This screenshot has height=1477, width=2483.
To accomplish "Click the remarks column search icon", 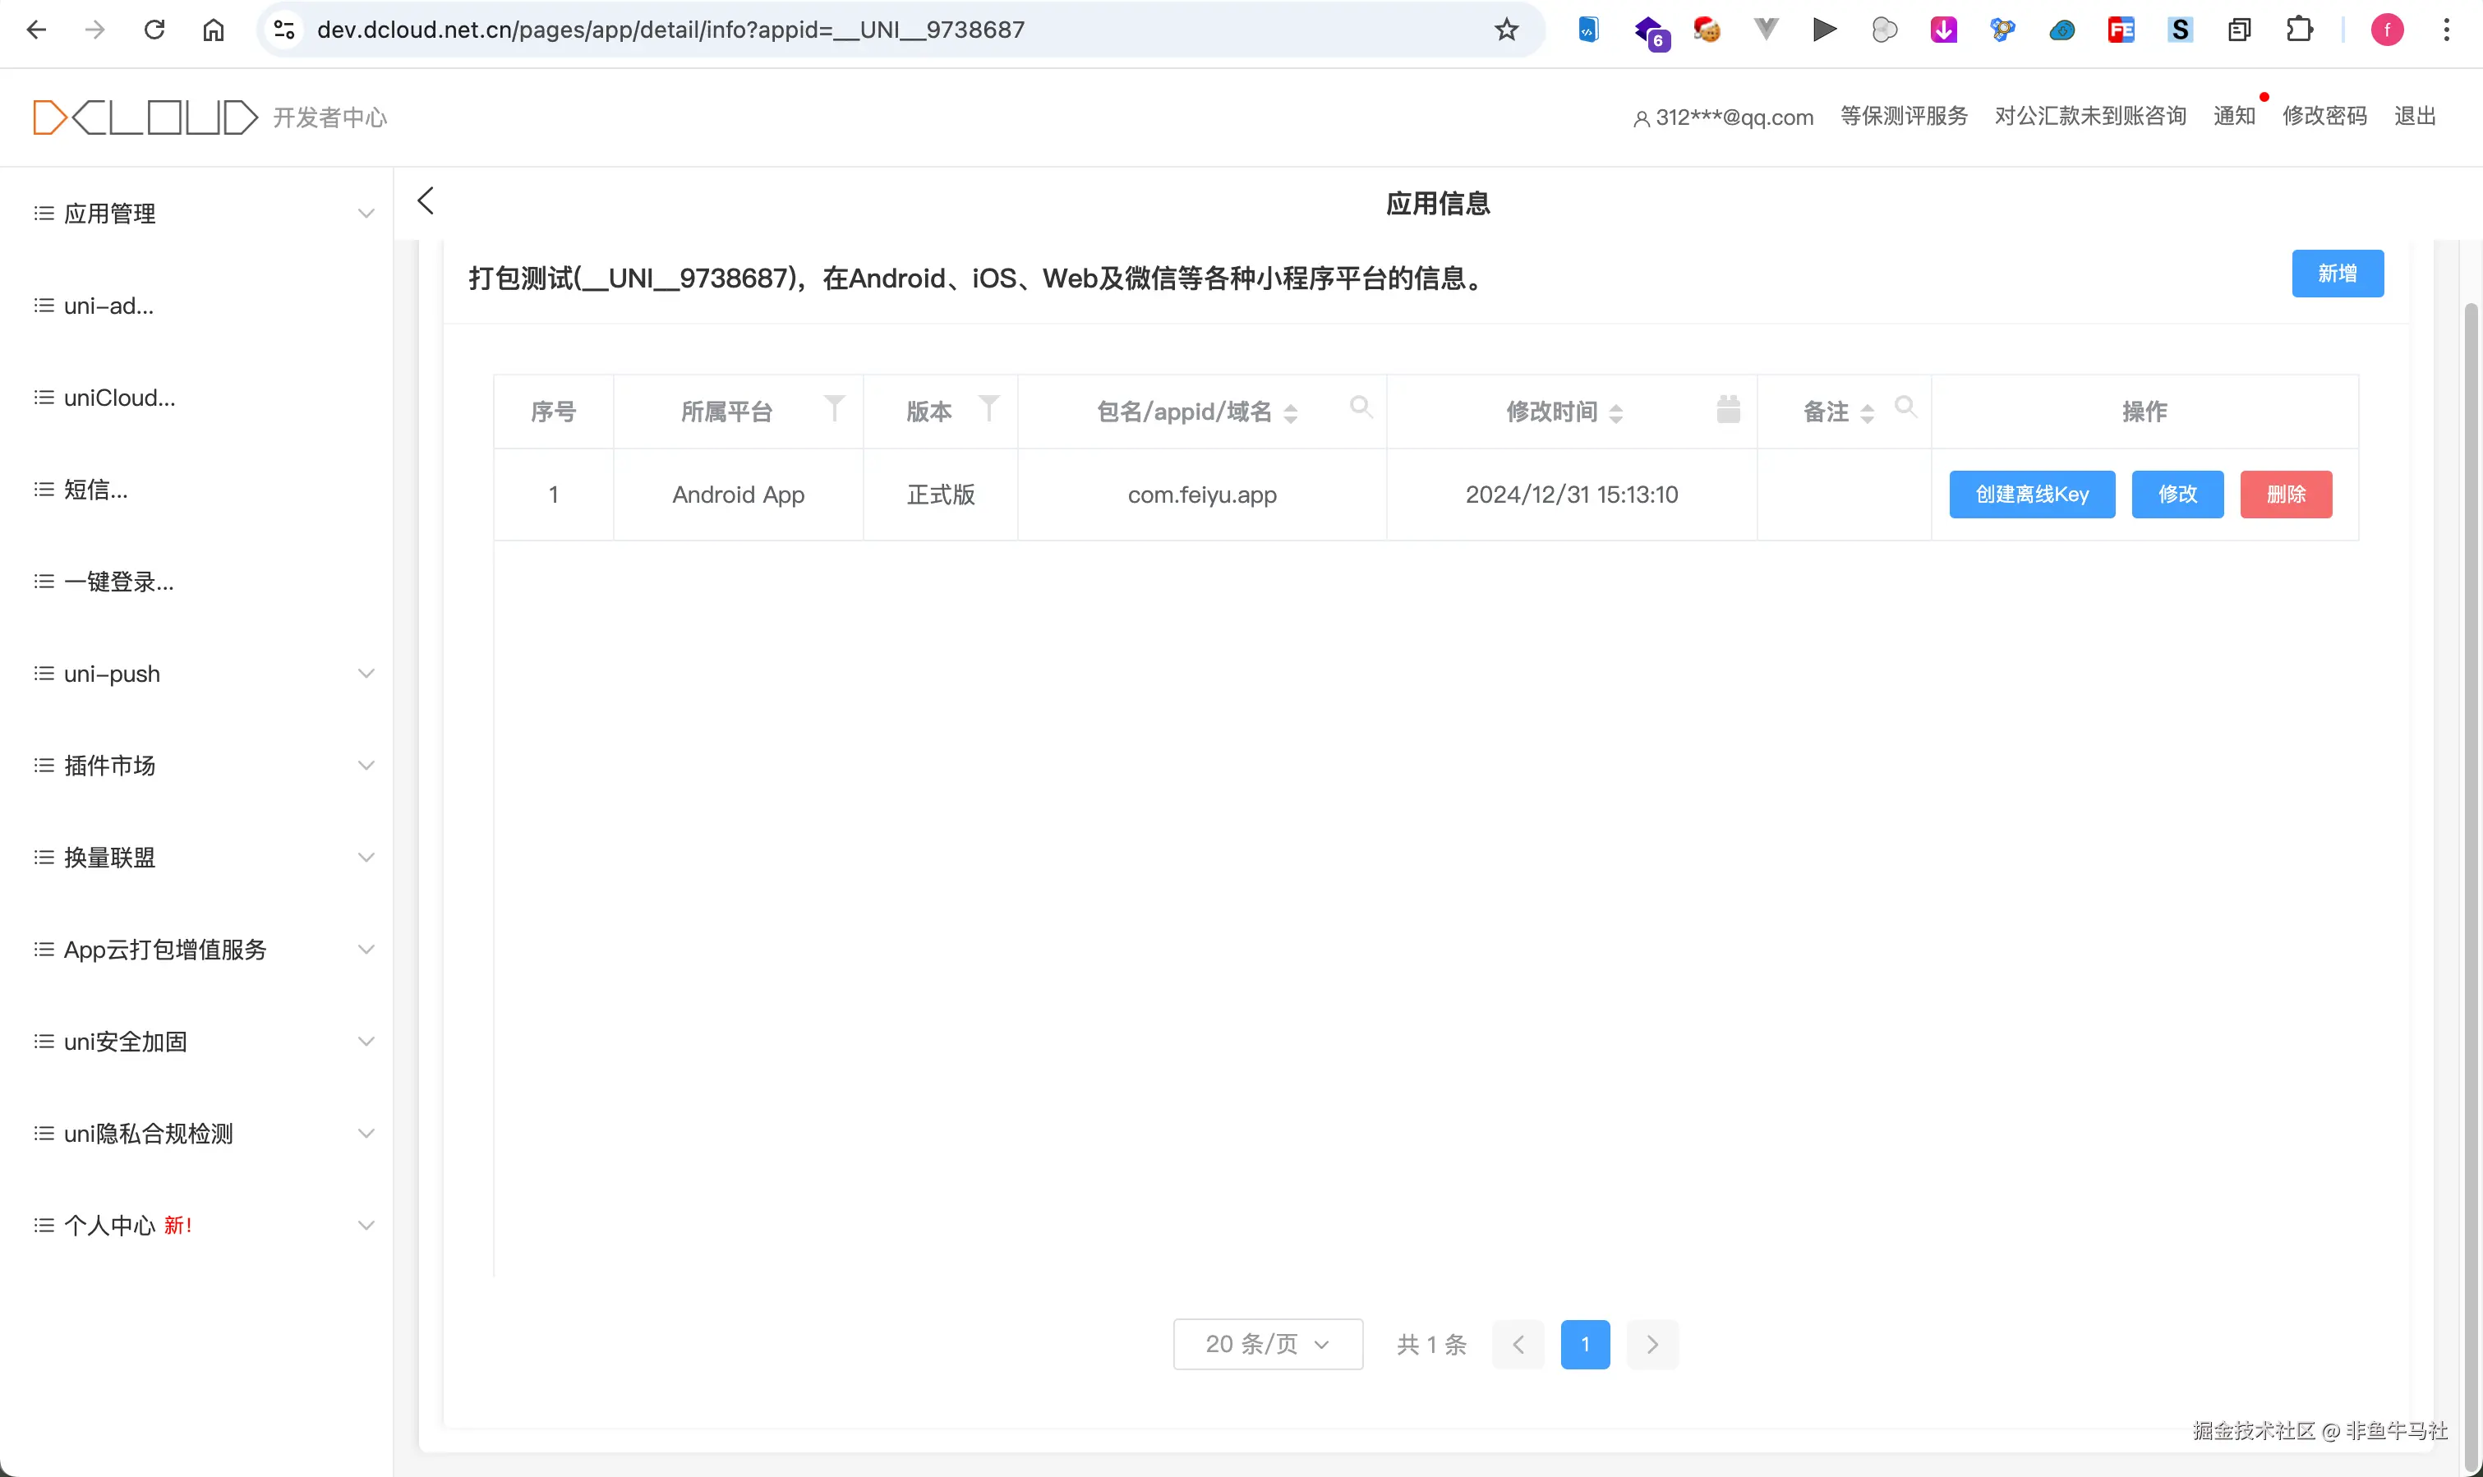I will click(x=1905, y=406).
